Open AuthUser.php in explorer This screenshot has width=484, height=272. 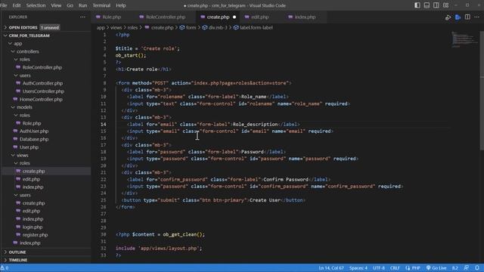coord(34,131)
